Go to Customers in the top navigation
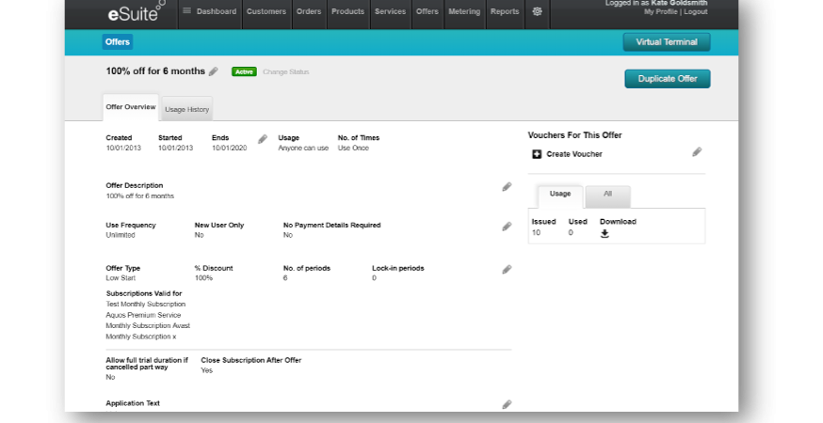The image size is (823, 423). tap(265, 12)
